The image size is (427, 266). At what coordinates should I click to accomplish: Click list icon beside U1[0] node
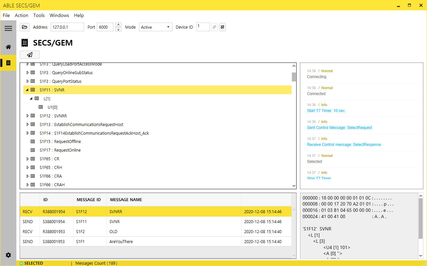coord(41,107)
